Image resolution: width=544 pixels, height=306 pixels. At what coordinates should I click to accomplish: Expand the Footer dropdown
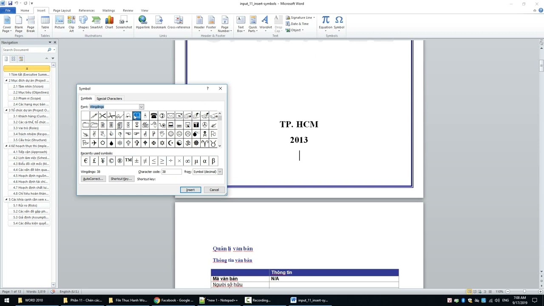[x=211, y=24]
